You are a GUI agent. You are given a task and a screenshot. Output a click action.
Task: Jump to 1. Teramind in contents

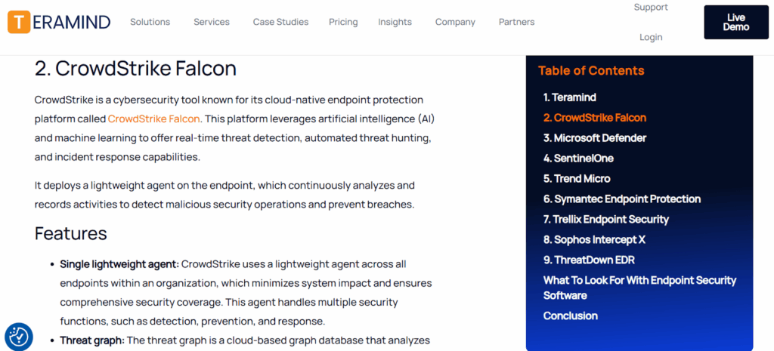pyautogui.click(x=569, y=97)
